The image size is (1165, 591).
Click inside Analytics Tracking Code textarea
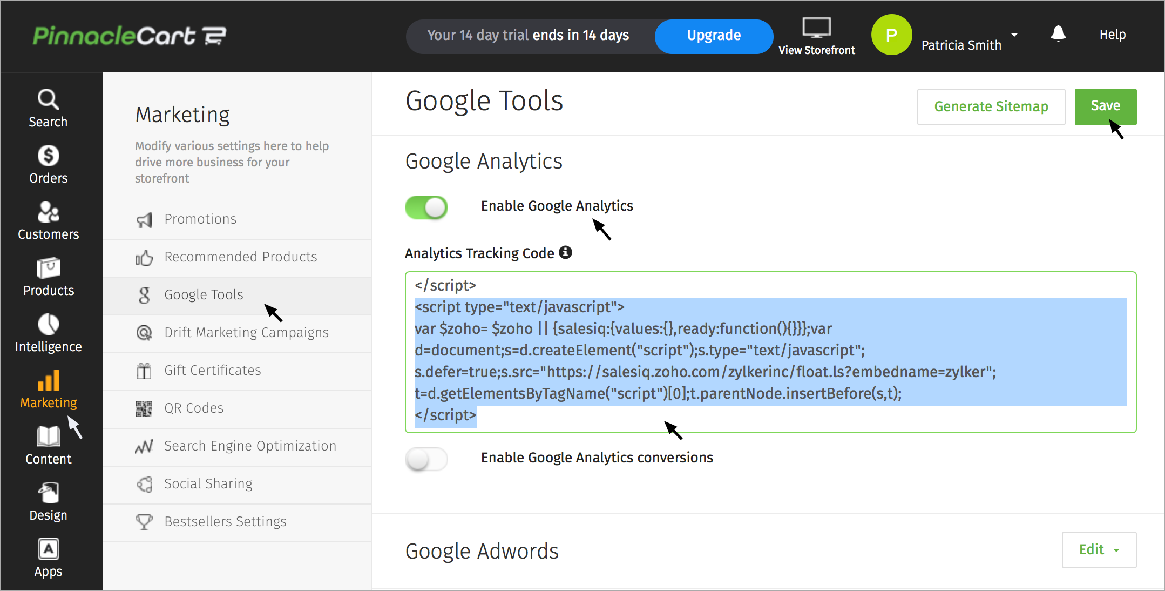(770, 352)
